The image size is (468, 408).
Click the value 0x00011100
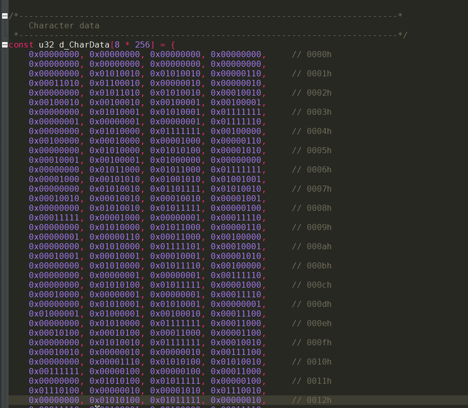(236, 313)
